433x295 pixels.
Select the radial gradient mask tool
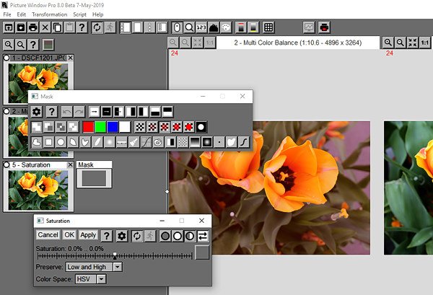[207, 142]
